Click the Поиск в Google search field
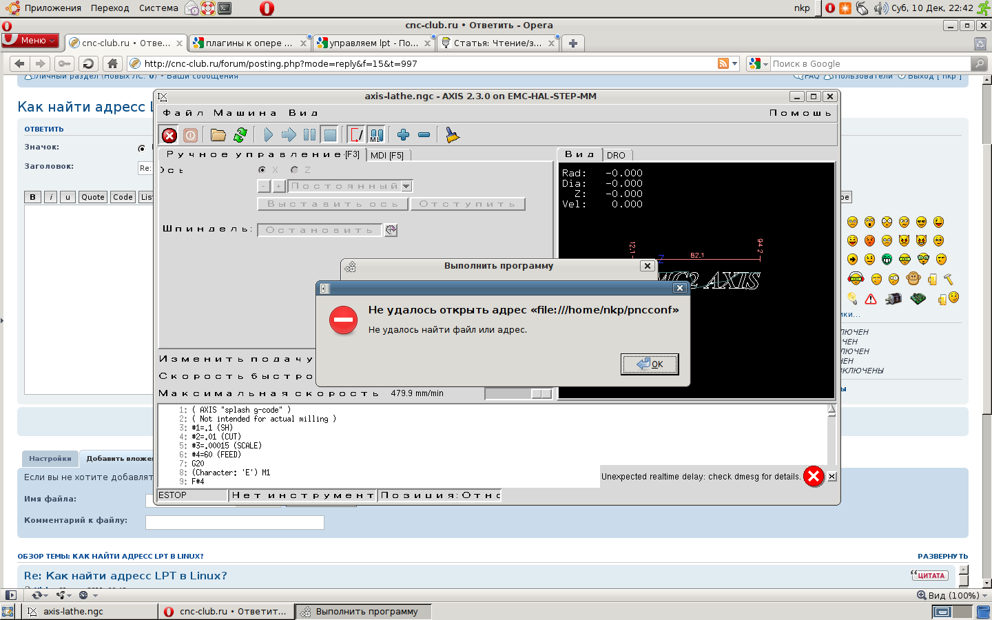 [x=871, y=63]
